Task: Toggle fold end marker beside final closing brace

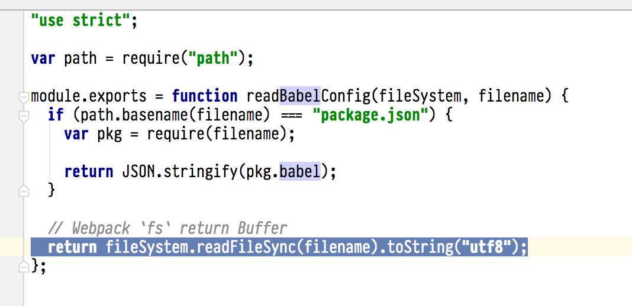Action: pyautogui.click(x=24, y=265)
